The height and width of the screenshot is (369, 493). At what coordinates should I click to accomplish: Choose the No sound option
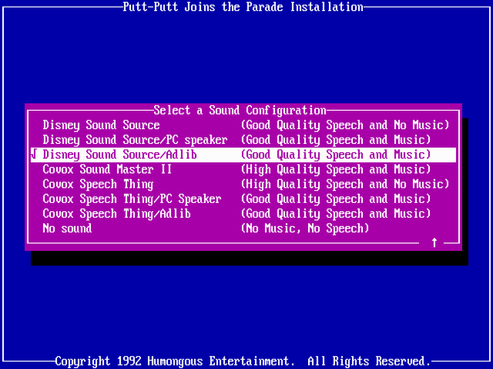tap(243, 229)
